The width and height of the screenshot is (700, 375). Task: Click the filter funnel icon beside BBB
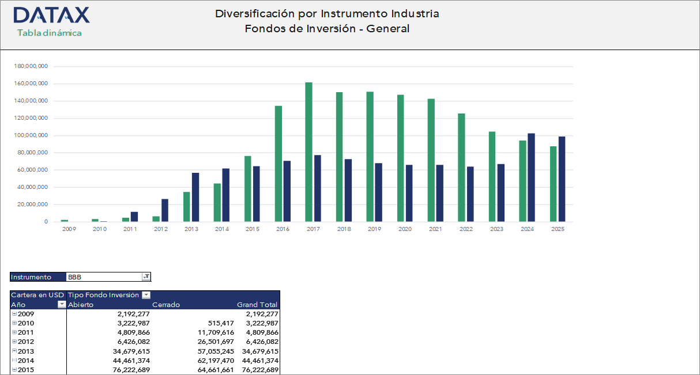pyautogui.click(x=146, y=276)
